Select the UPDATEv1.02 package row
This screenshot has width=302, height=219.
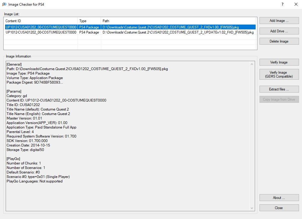click(x=130, y=32)
